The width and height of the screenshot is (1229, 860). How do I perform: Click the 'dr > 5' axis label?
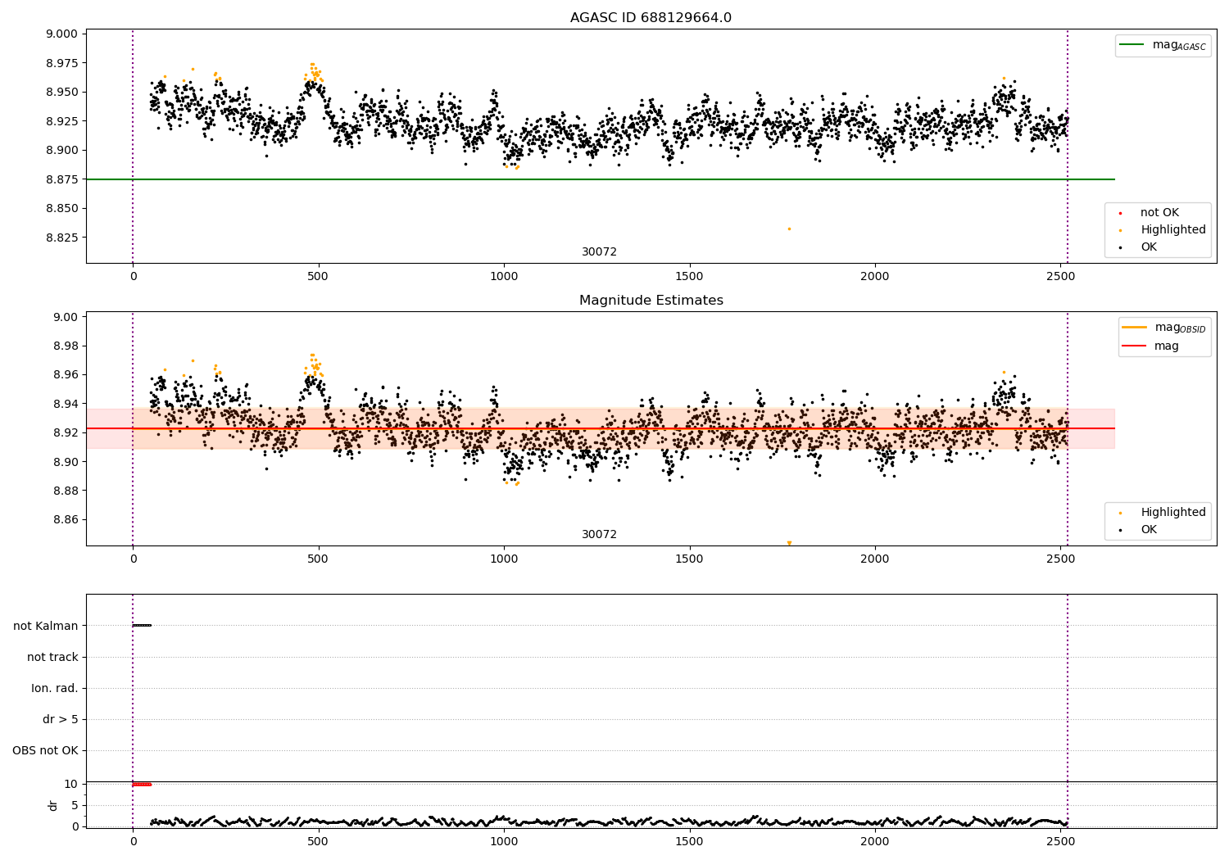pos(61,719)
